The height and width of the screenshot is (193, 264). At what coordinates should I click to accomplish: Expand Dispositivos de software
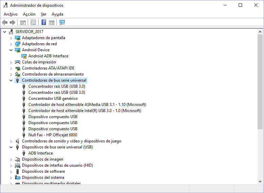11,172
